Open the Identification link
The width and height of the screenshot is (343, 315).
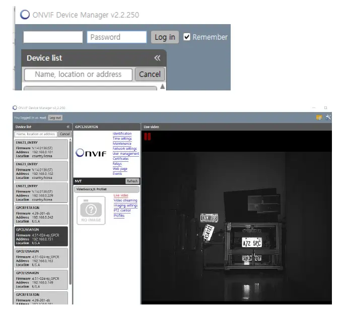(122, 134)
